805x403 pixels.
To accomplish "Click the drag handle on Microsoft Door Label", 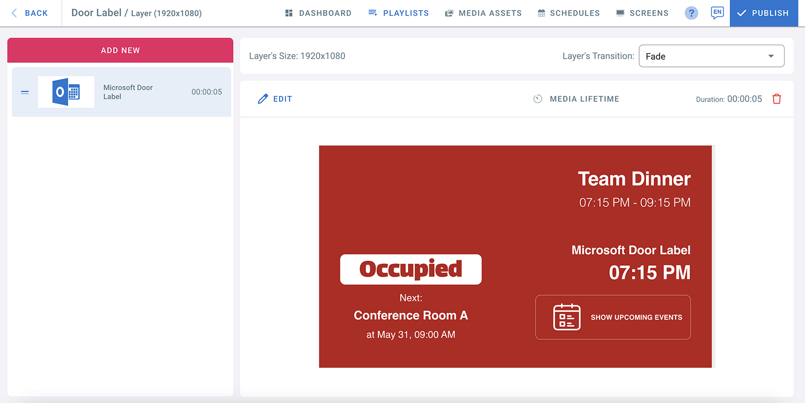I will [25, 92].
